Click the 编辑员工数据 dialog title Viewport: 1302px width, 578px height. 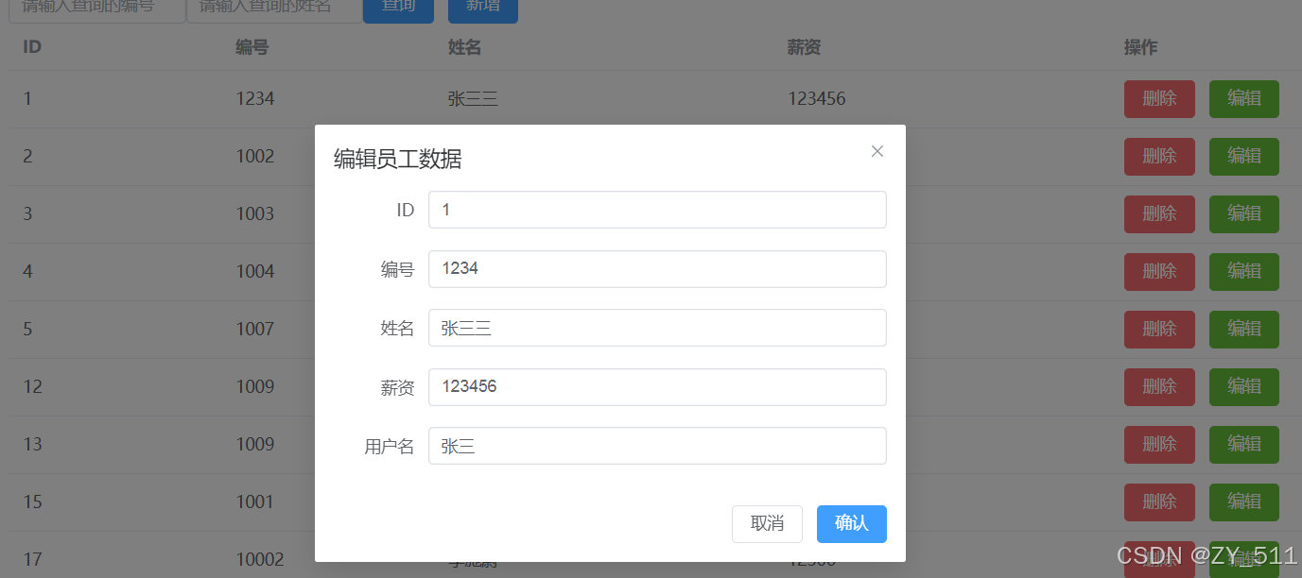tap(398, 160)
